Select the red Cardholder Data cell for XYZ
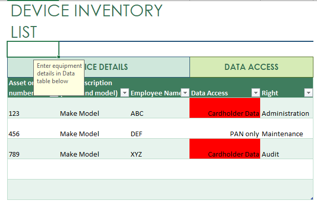 click(x=225, y=148)
